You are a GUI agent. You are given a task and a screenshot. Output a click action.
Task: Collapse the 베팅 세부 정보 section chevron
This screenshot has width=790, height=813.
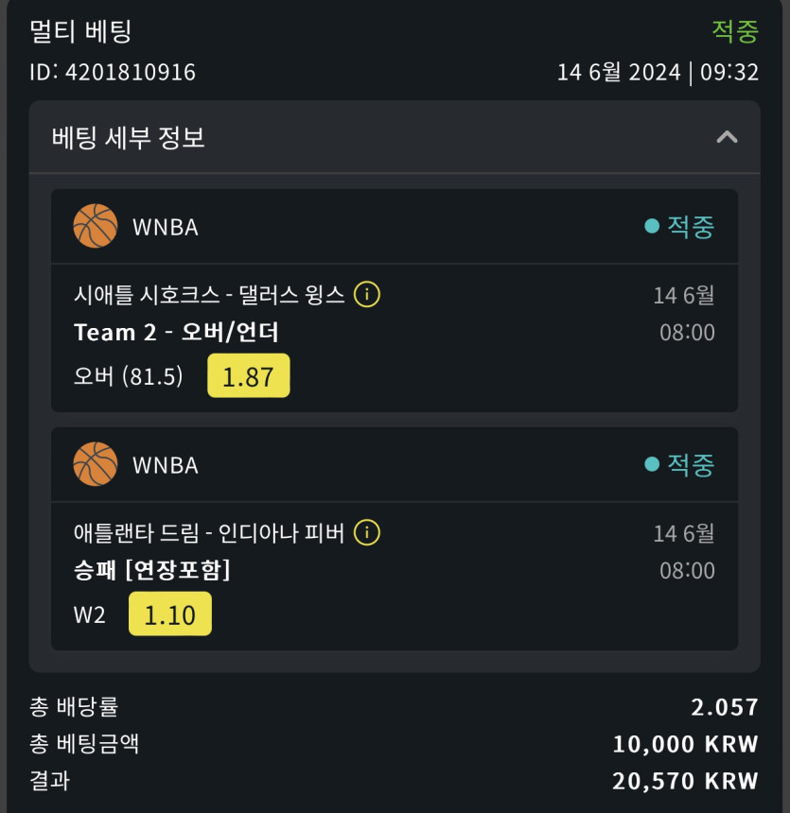[x=727, y=137]
